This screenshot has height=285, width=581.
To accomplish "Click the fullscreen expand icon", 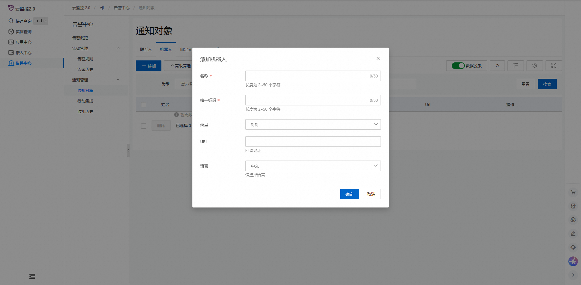I will tap(554, 66).
